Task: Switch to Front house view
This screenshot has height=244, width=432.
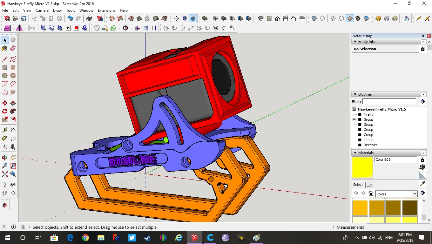Action: click(277, 18)
